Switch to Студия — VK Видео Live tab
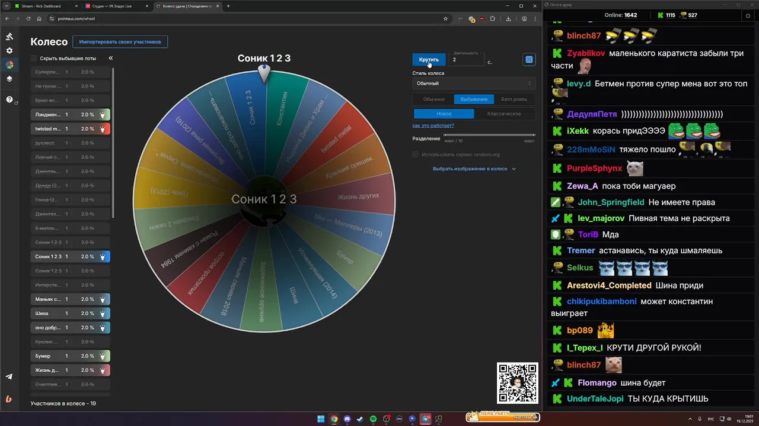The height and width of the screenshot is (426, 759). (x=116, y=6)
